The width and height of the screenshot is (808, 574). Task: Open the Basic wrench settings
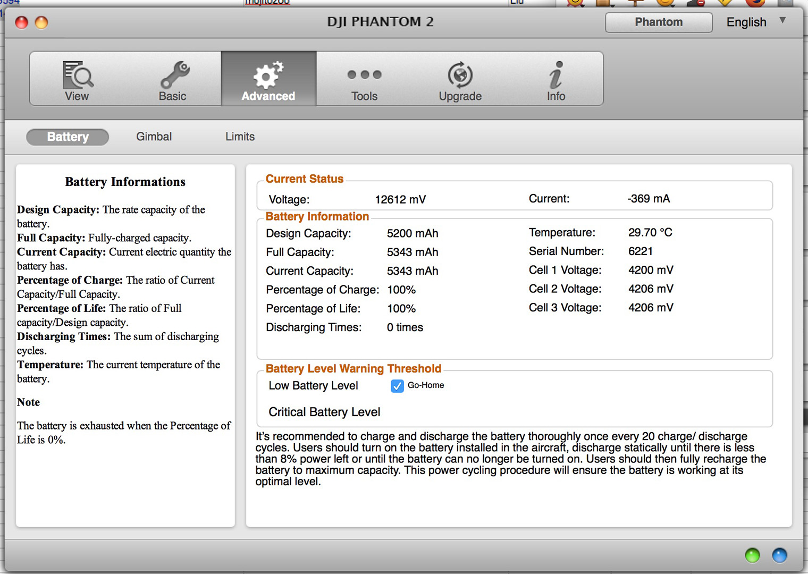pyautogui.click(x=173, y=80)
